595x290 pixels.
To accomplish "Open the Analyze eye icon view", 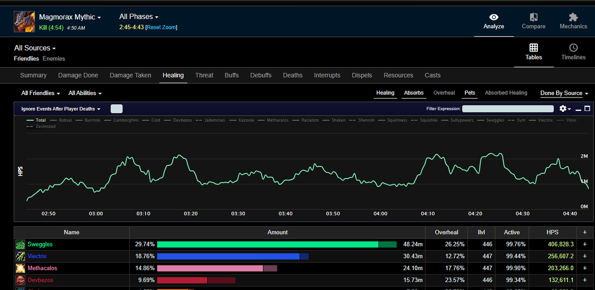I will [x=493, y=17].
